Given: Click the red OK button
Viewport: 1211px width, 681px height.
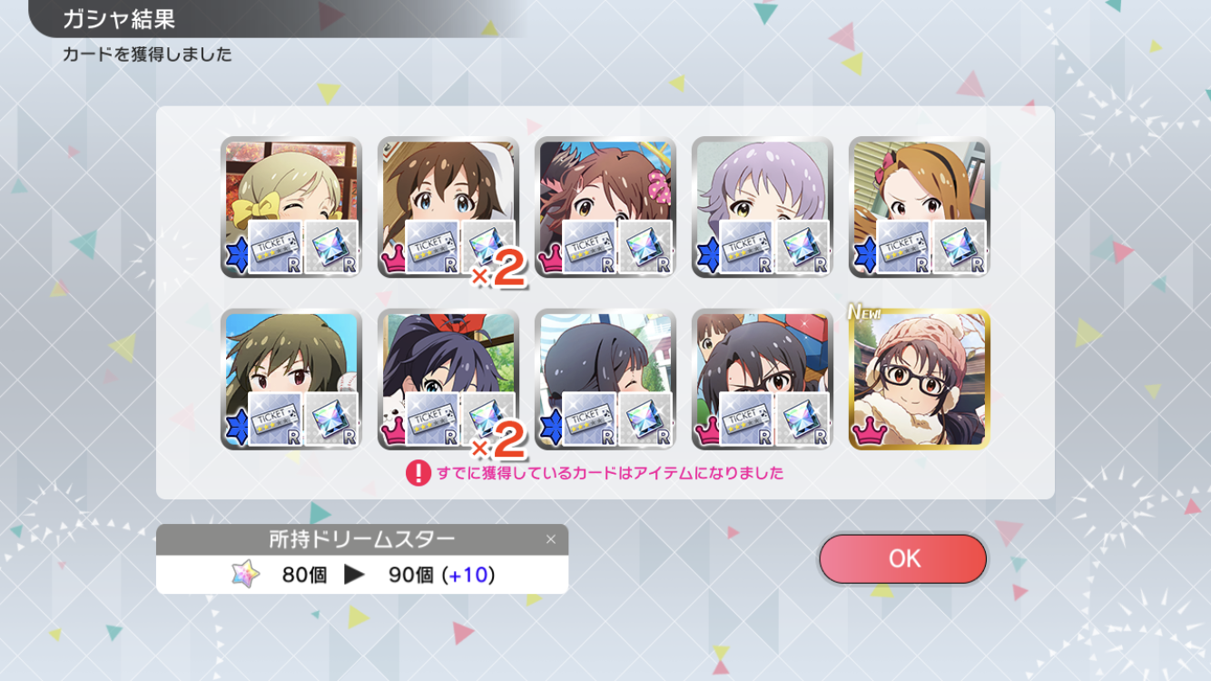Looking at the screenshot, I should click(x=902, y=558).
